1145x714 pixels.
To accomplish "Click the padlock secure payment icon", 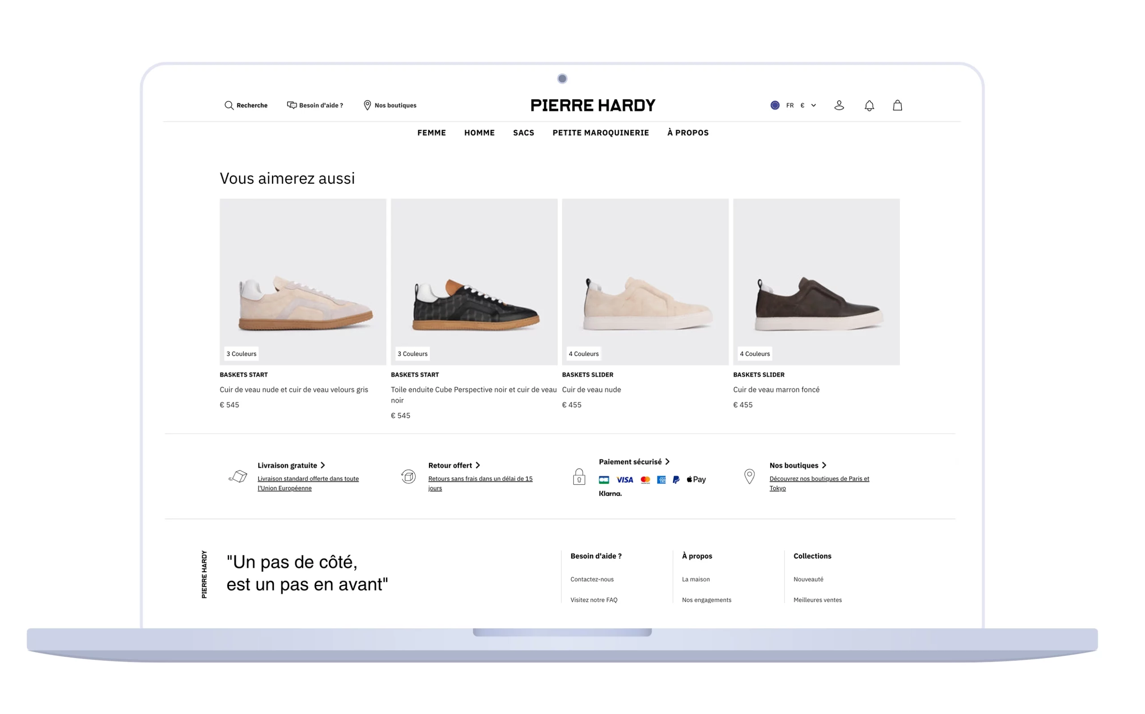I will [x=580, y=477].
